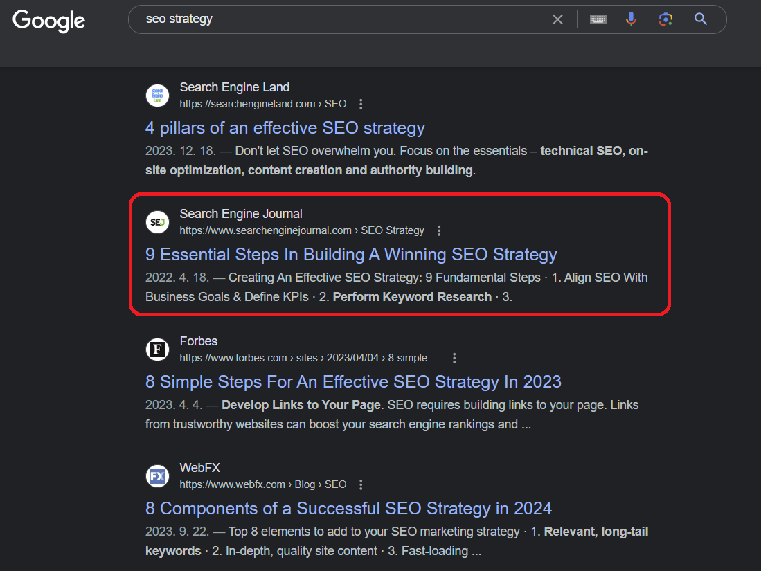Expand the WebFX result's three-dot menu
Image resolution: width=761 pixels, height=571 pixels.
click(x=361, y=484)
